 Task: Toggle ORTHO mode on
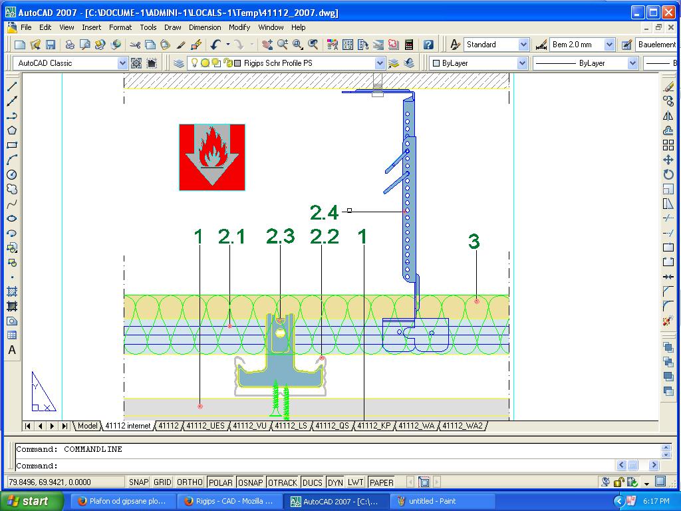[190, 482]
